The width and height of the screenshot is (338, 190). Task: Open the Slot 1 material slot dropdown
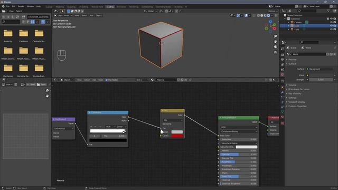coord(143,80)
